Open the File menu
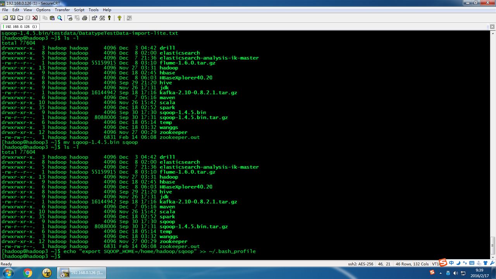The height and width of the screenshot is (279, 496). tap(5, 10)
